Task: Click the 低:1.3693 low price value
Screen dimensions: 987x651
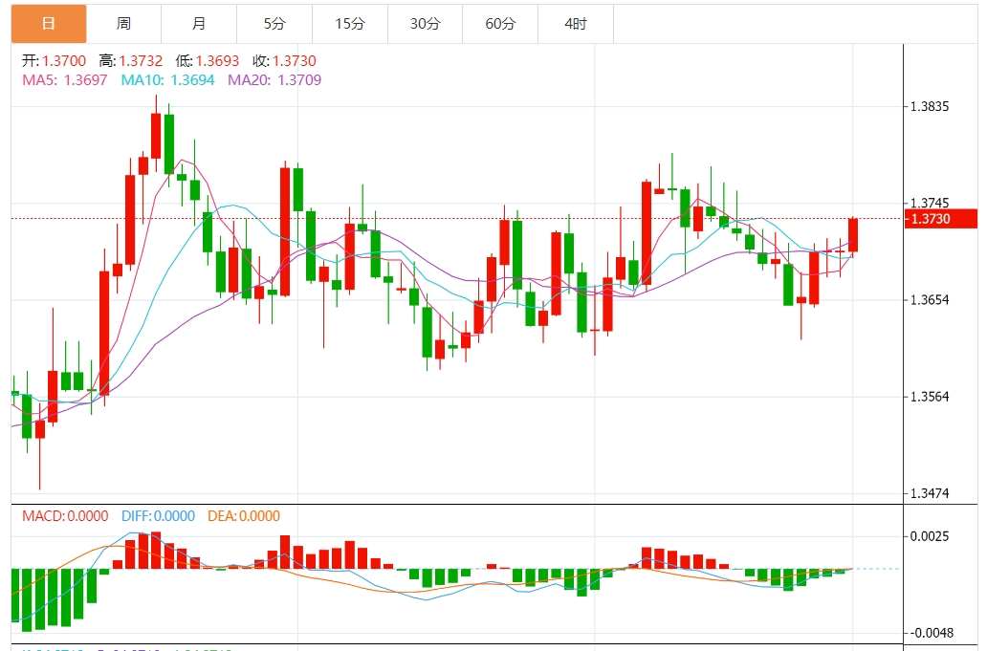Action: 208,61
